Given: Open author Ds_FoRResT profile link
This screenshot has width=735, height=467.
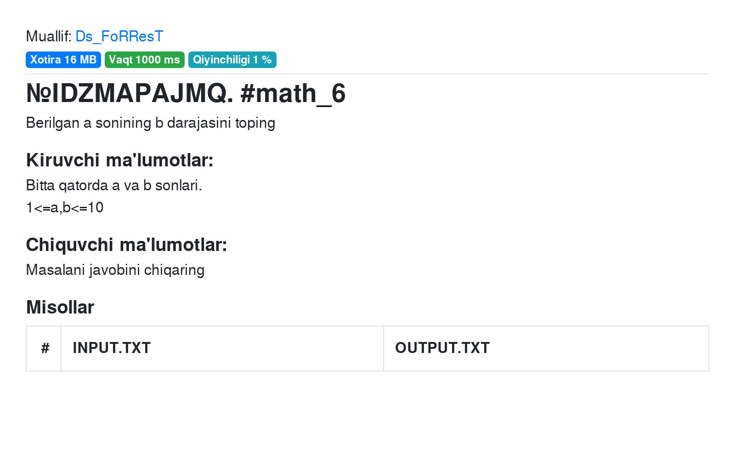Looking at the screenshot, I should pos(119,36).
